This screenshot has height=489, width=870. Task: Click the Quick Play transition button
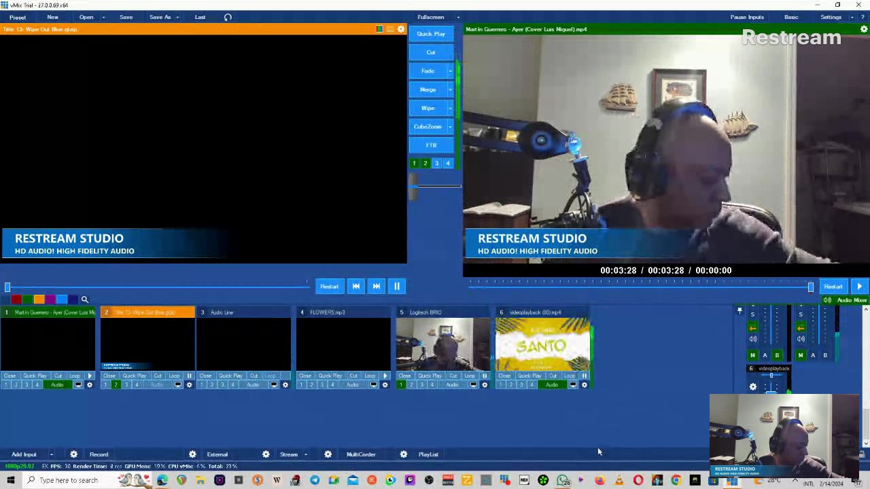pyautogui.click(x=431, y=34)
